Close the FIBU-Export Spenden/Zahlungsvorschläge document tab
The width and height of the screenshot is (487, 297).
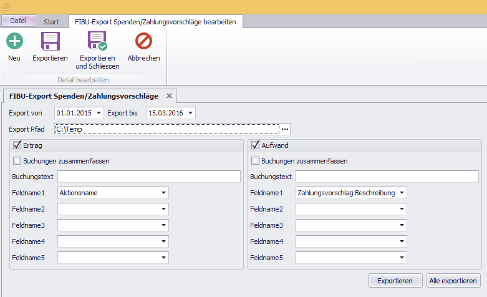169,97
